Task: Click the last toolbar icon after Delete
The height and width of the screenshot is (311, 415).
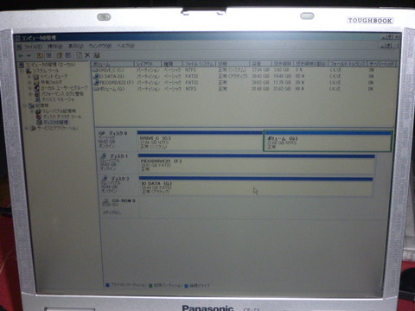Action: (x=97, y=55)
